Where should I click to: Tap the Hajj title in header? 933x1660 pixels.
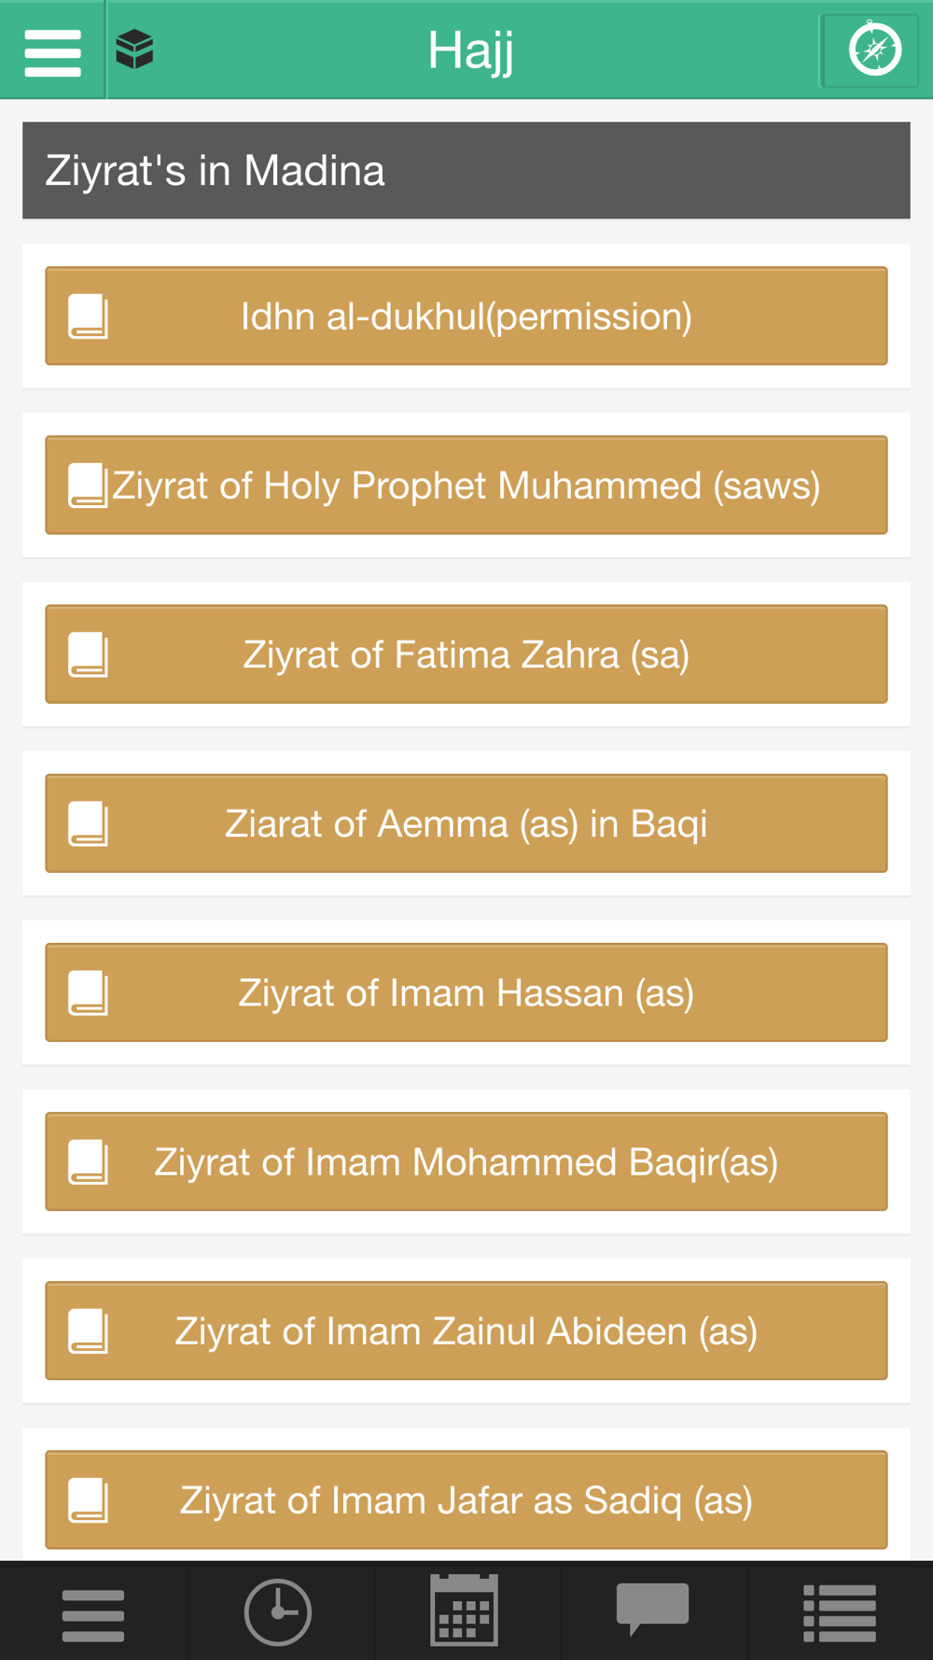pyautogui.click(x=470, y=50)
